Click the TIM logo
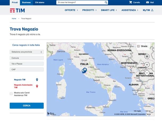This screenshot has width=162, height=121. (x=17, y=10)
